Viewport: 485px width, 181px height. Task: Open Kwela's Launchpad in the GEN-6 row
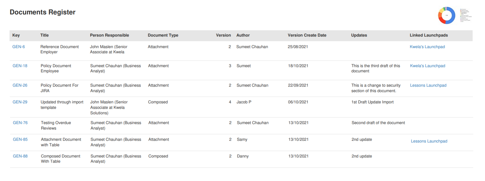pos(427,47)
